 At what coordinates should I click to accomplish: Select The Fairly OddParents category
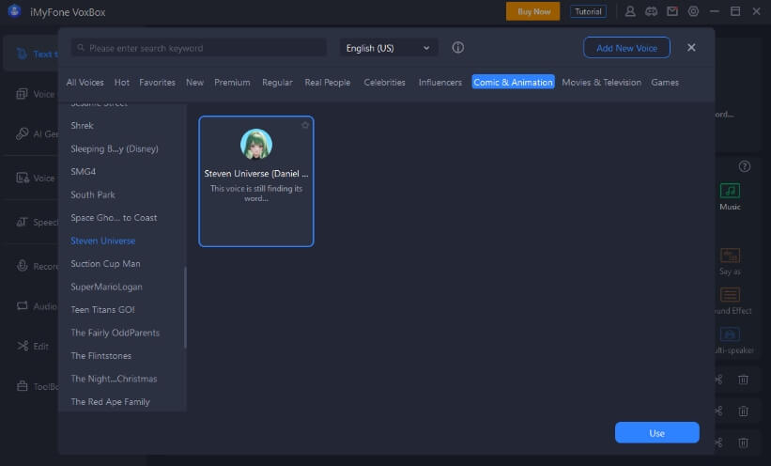tap(116, 333)
